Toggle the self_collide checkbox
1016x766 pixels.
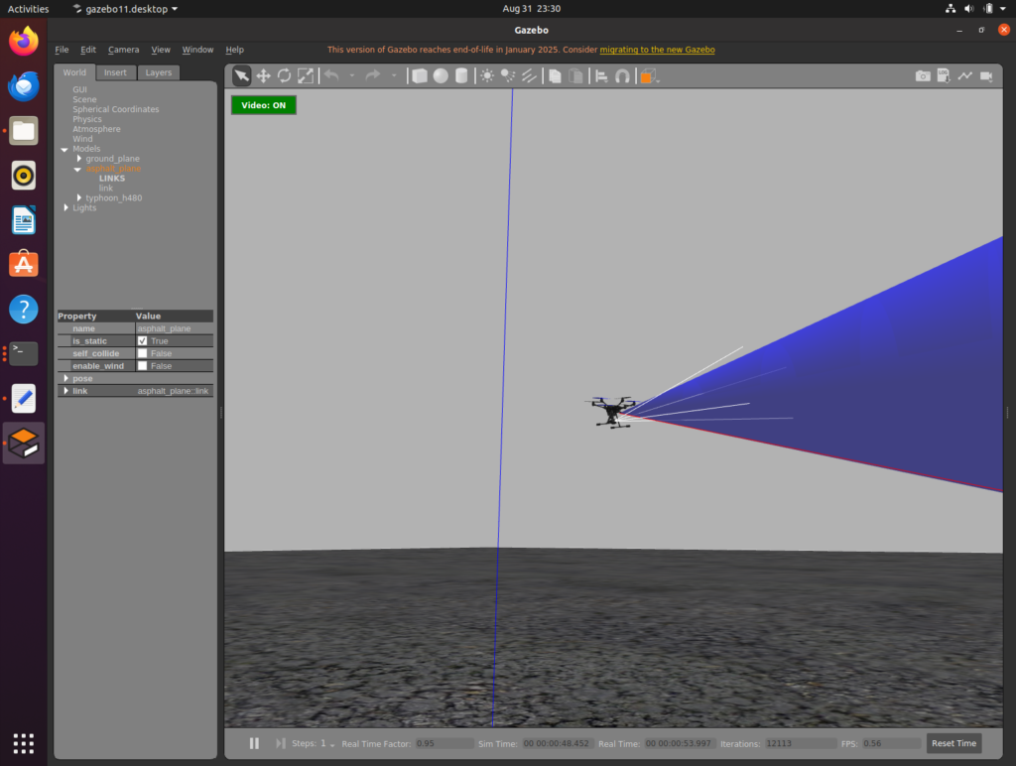(143, 353)
